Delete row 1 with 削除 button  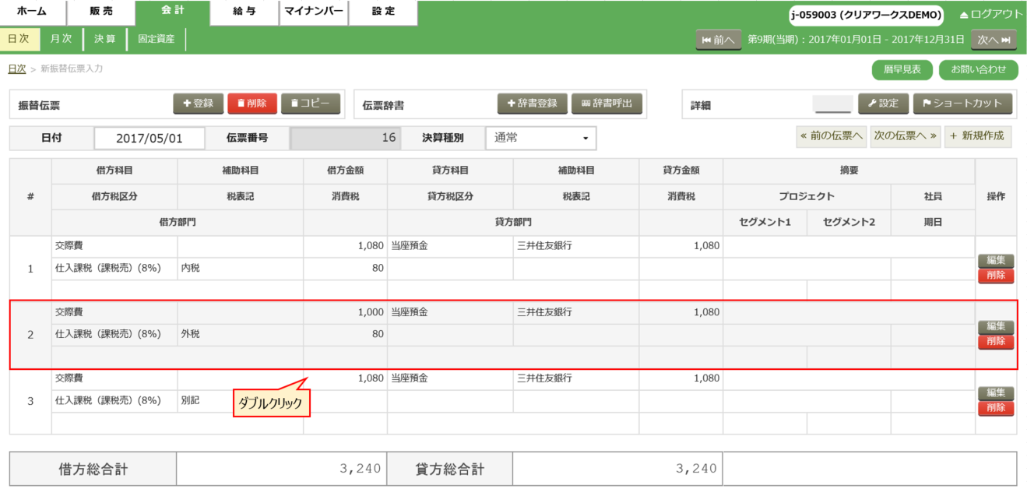coord(996,275)
